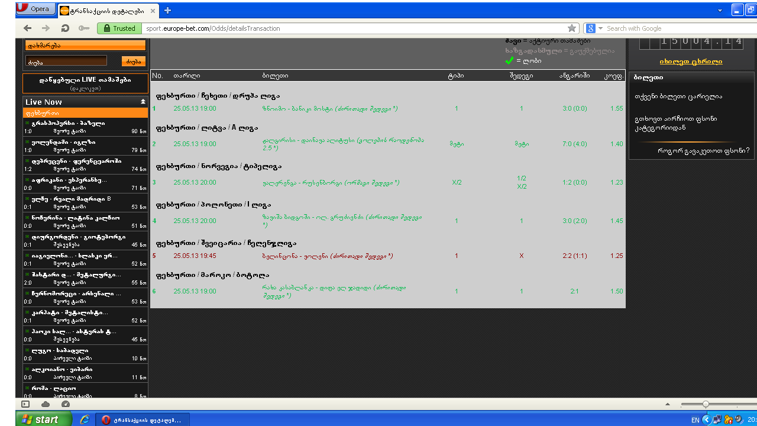
Task: Open the live match at 11 წთ
Action: coord(85,373)
